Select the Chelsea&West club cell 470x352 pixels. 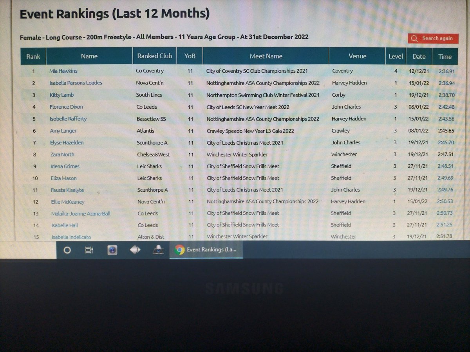pos(153,154)
